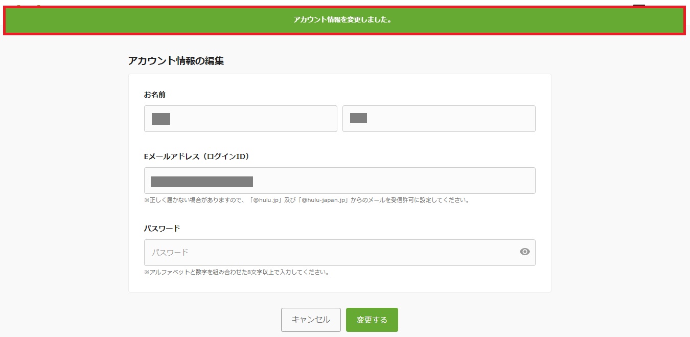690x337 pixels.
Task: Click the パスワード input field
Action: [339, 253]
